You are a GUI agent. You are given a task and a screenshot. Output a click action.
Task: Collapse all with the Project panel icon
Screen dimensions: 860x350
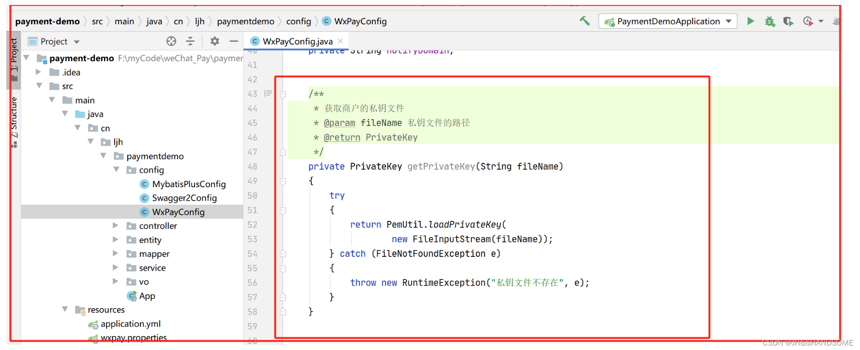(190, 41)
